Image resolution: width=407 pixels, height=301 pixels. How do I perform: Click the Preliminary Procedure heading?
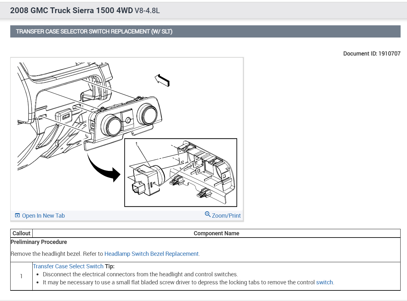point(39,242)
